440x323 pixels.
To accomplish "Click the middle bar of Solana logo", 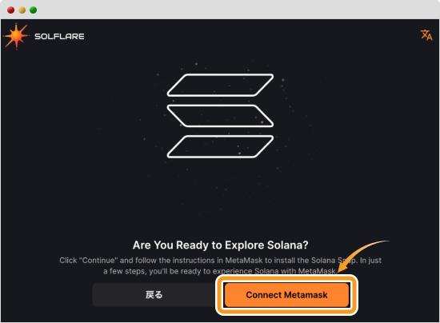I will (x=220, y=116).
